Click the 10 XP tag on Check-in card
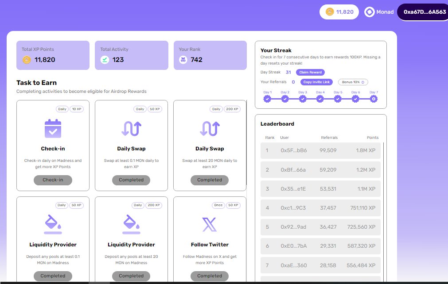 coord(77,109)
